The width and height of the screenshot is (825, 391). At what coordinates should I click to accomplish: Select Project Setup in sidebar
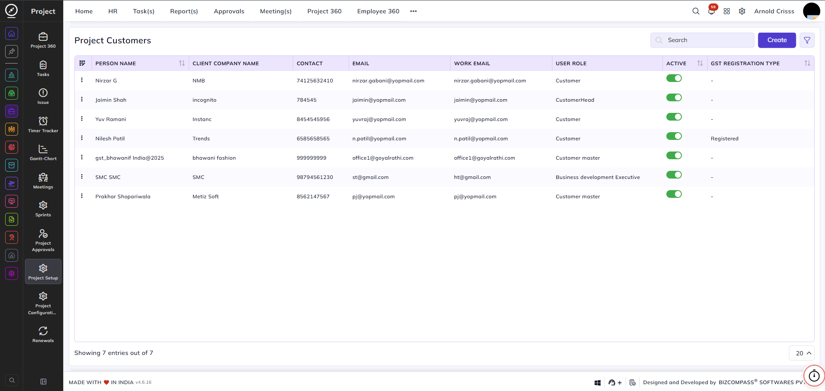(43, 272)
